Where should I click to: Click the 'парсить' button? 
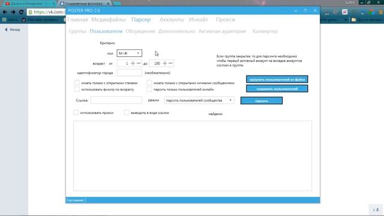[262, 101]
